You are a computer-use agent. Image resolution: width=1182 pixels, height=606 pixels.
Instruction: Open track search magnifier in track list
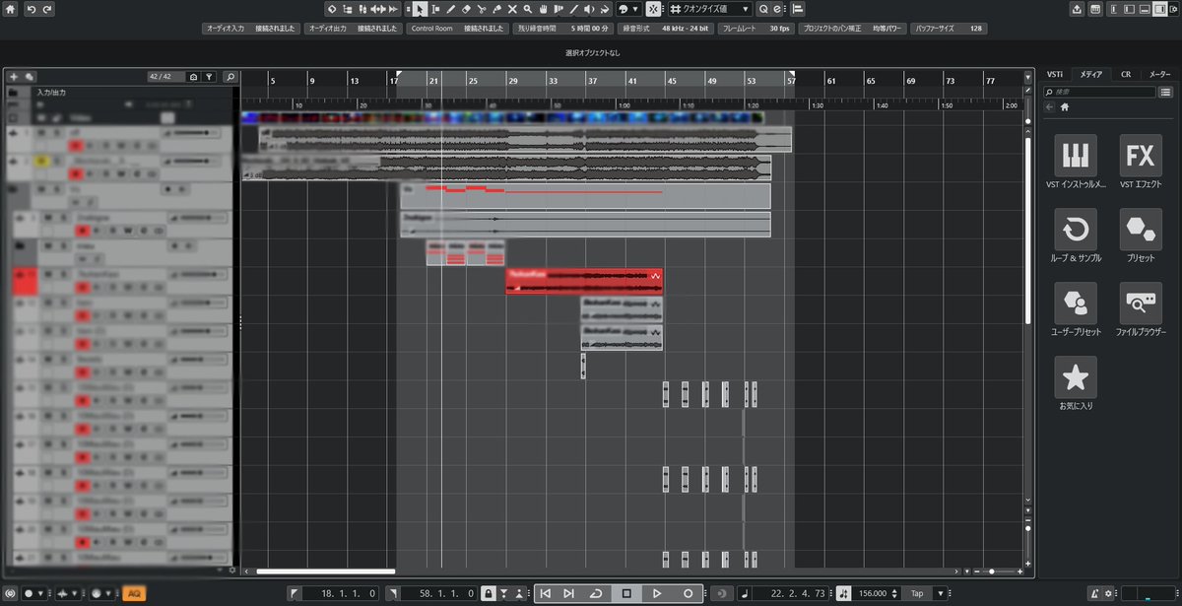click(230, 76)
